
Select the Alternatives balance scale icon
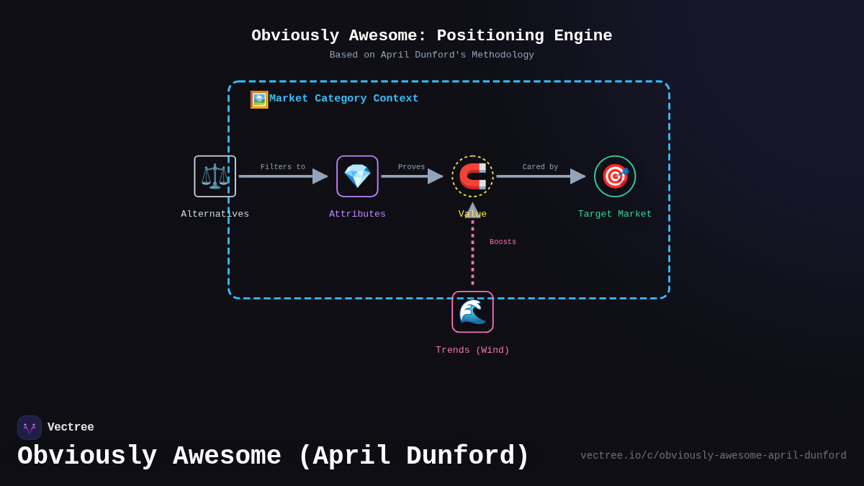coord(215,176)
